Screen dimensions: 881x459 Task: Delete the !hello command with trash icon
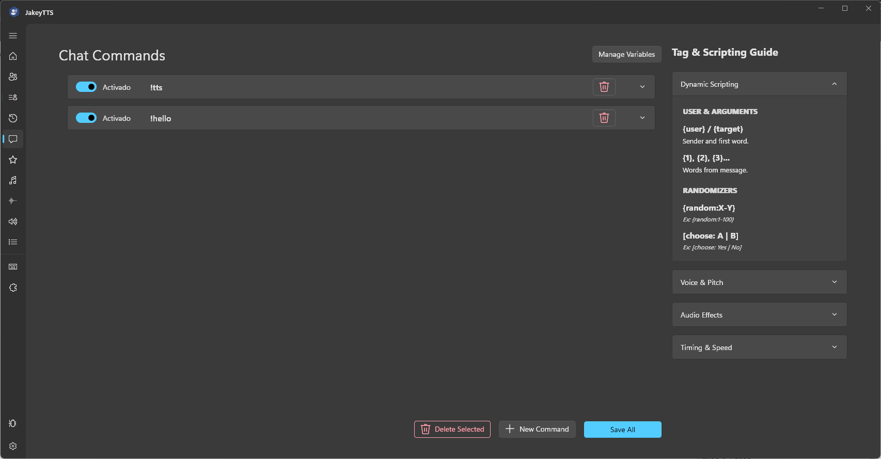coord(604,118)
